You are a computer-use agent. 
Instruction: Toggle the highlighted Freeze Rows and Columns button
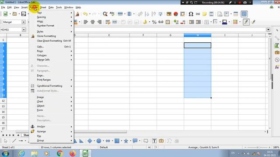click(244, 14)
